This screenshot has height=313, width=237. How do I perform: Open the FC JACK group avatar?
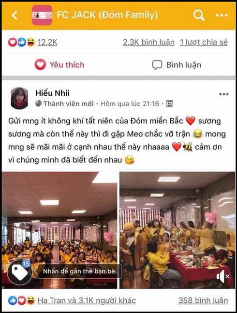point(42,15)
